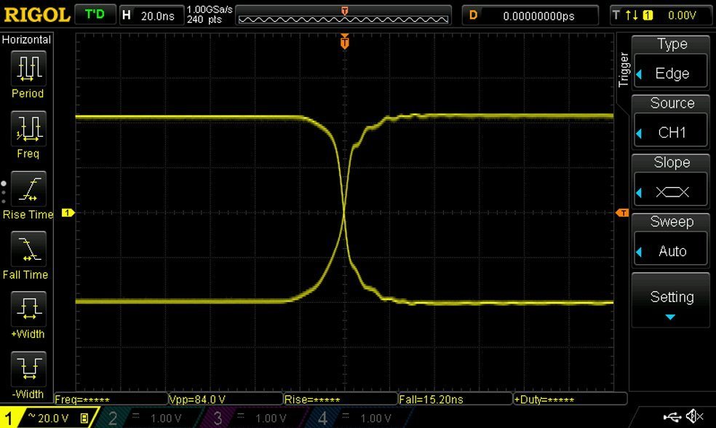Click the Fall=15.20ns measurement result
The height and width of the screenshot is (428, 716).
click(456, 399)
